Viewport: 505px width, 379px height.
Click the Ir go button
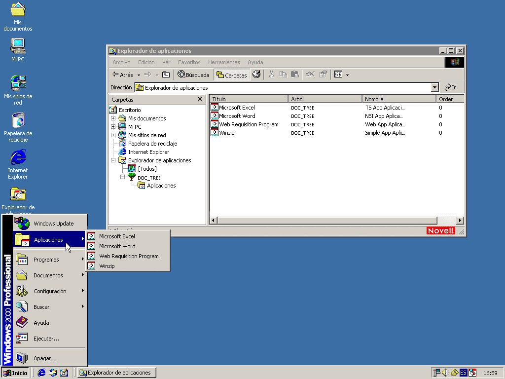450,87
